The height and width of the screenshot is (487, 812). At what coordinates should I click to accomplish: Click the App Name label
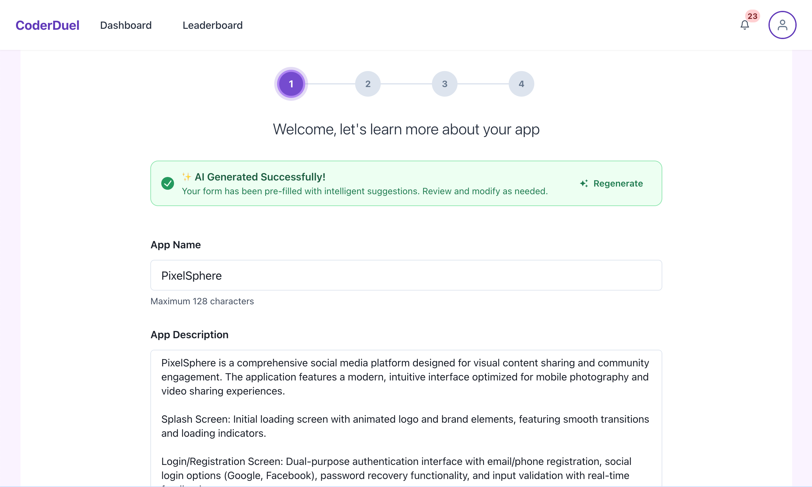click(x=176, y=245)
